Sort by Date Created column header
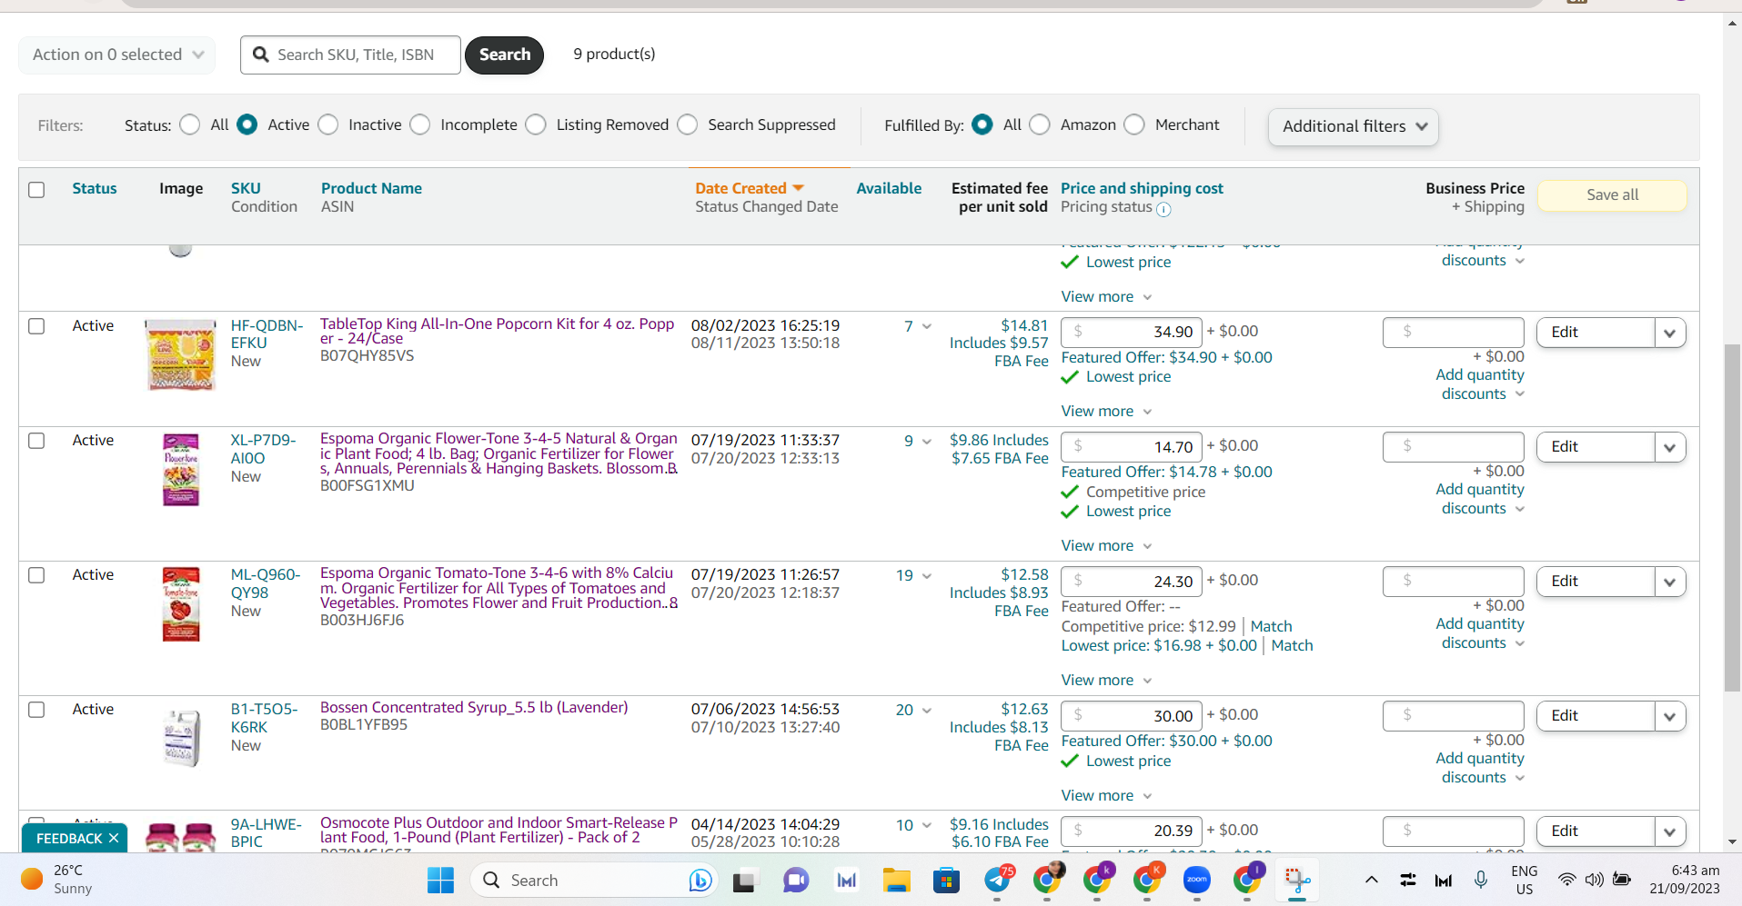Screen dimensions: 1742x906 click(x=750, y=188)
